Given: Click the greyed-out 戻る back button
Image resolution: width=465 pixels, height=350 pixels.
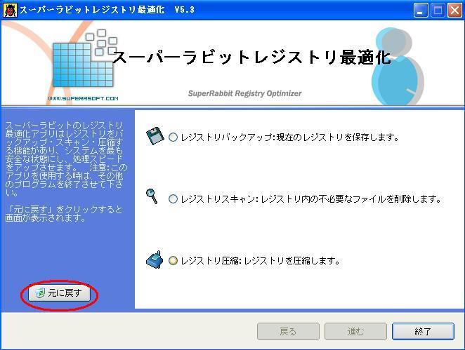Looking at the screenshot, I should 288,331.
